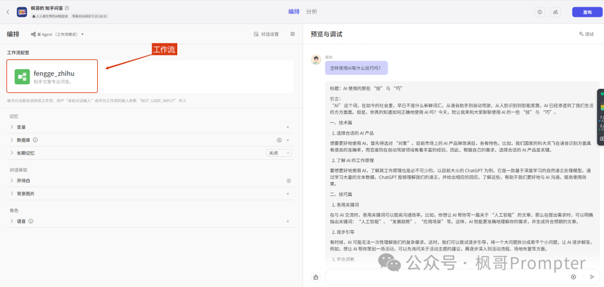Screen dimensions: 604x287
Task: Click the send arrow in chat box
Action: 592,276
